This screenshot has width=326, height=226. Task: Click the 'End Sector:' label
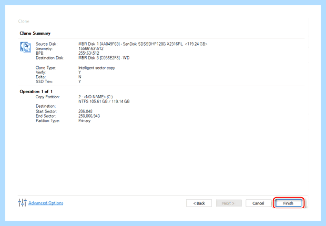point(46,116)
